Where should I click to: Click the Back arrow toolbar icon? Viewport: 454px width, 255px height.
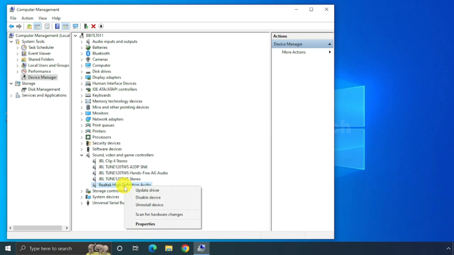(x=11, y=27)
